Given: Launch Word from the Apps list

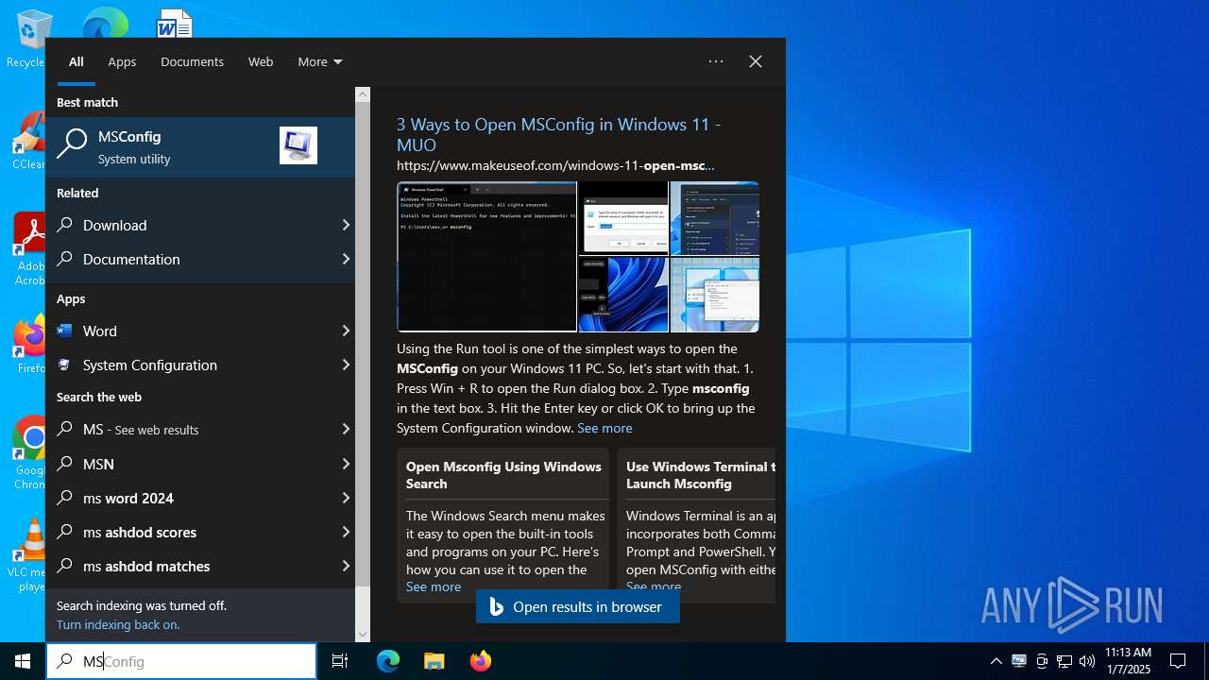Looking at the screenshot, I should 200,331.
